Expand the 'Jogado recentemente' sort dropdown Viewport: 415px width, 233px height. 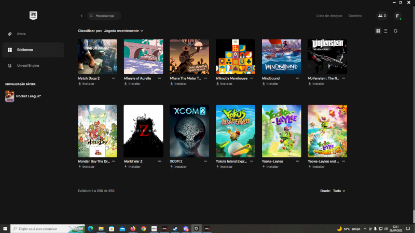tap(123, 31)
